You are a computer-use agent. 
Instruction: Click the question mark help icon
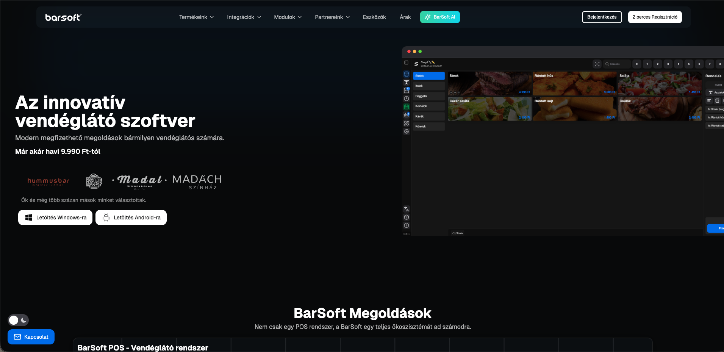(407, 217)
